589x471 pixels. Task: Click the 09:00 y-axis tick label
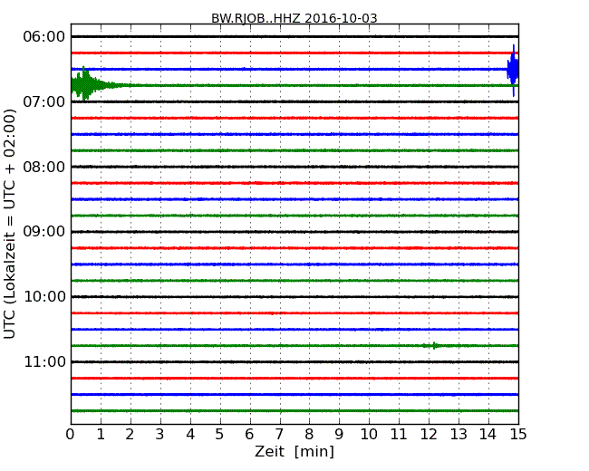44,231
